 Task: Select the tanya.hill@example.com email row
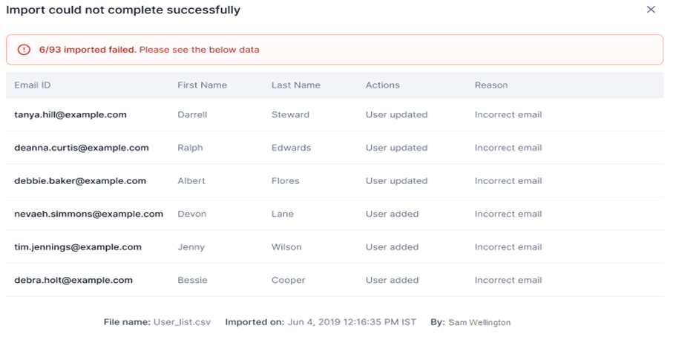(335, 114)
